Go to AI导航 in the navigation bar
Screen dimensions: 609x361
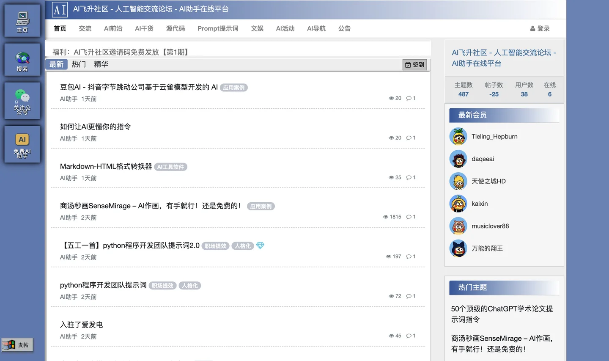coord(316,29)
